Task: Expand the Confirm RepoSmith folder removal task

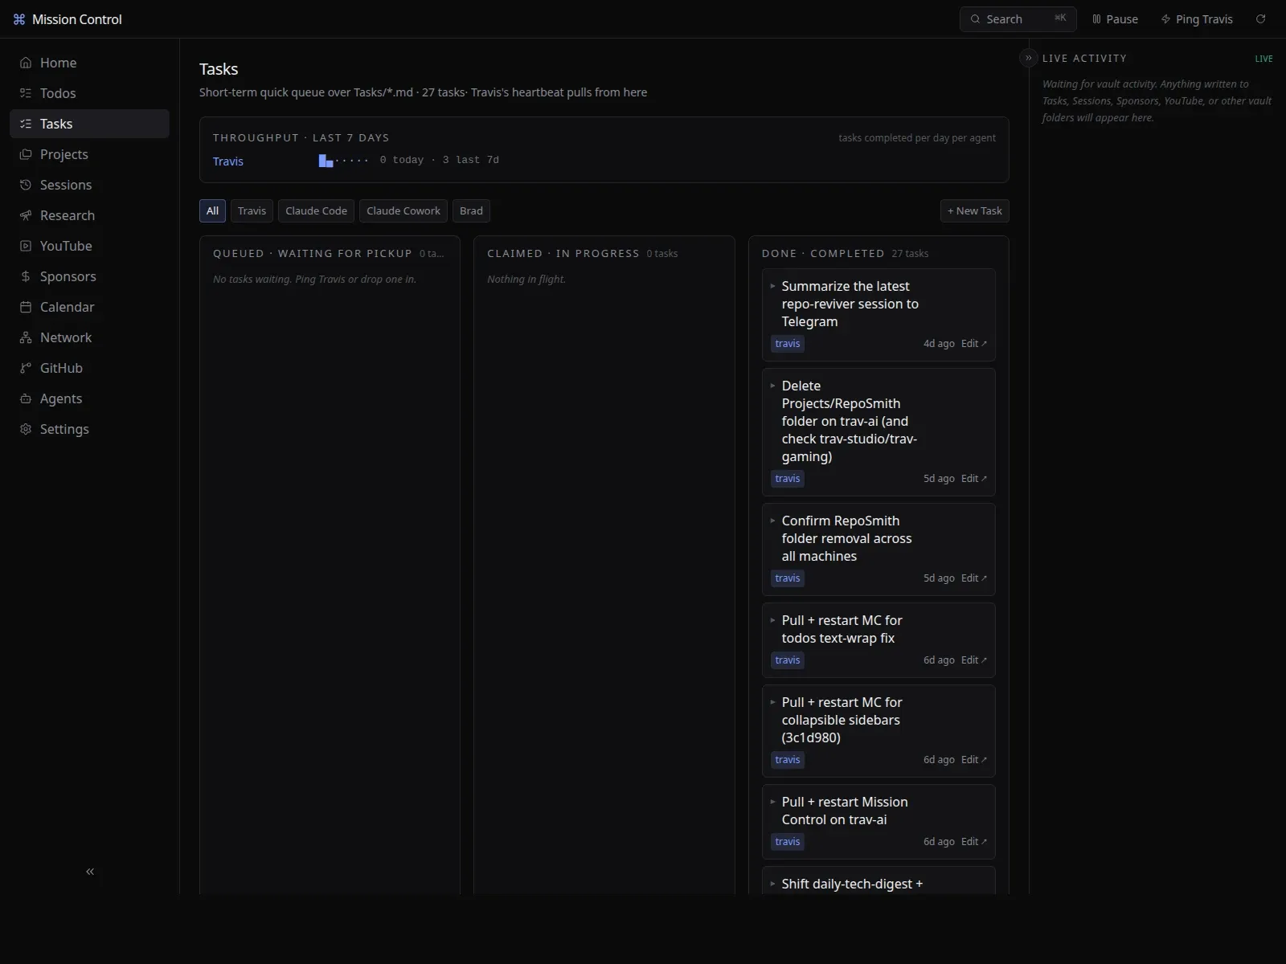Action: 773,521
